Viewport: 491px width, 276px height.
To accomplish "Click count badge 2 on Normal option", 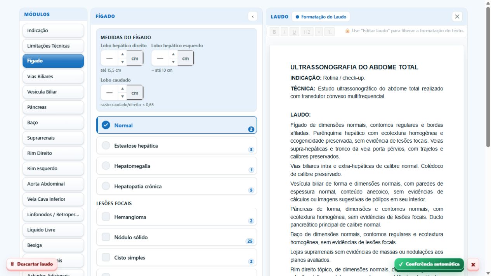I will click(251, 129).
